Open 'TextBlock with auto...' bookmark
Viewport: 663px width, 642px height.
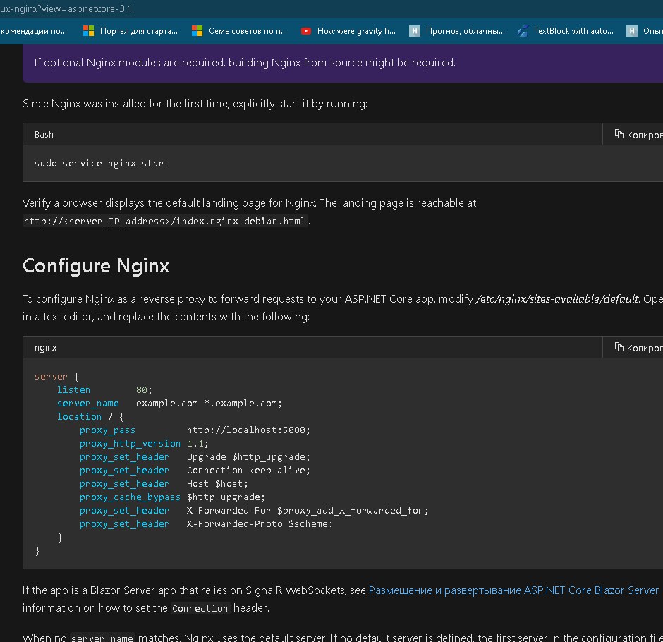pos(566,31)
